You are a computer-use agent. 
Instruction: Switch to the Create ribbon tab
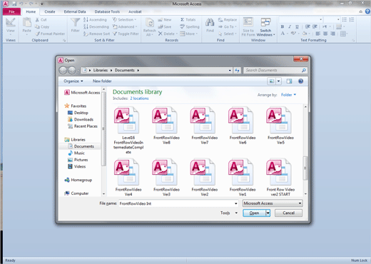point(50,11)
